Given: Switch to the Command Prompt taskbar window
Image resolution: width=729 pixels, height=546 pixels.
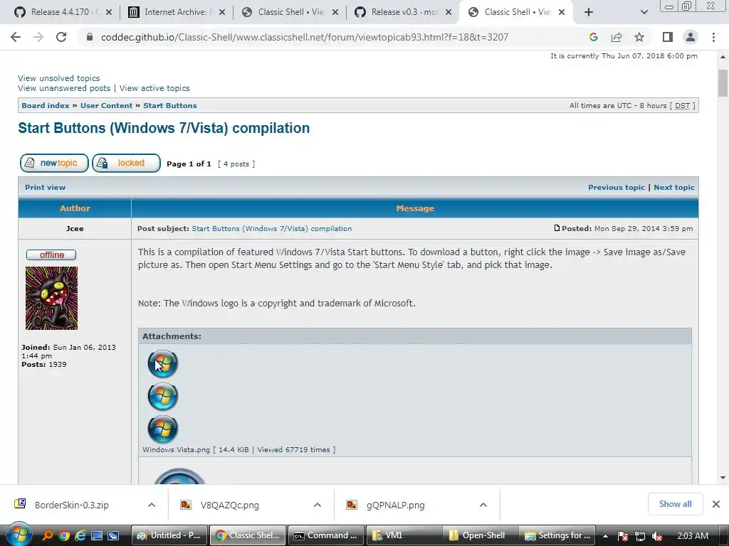Looking at the screenshot, I should pyautogui.click(x=326, y=535).
